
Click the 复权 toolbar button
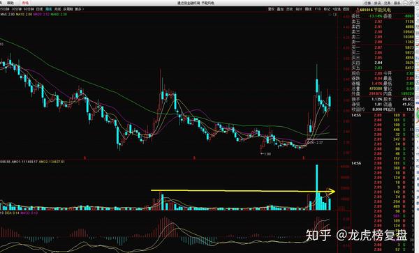tap(271, 9)
